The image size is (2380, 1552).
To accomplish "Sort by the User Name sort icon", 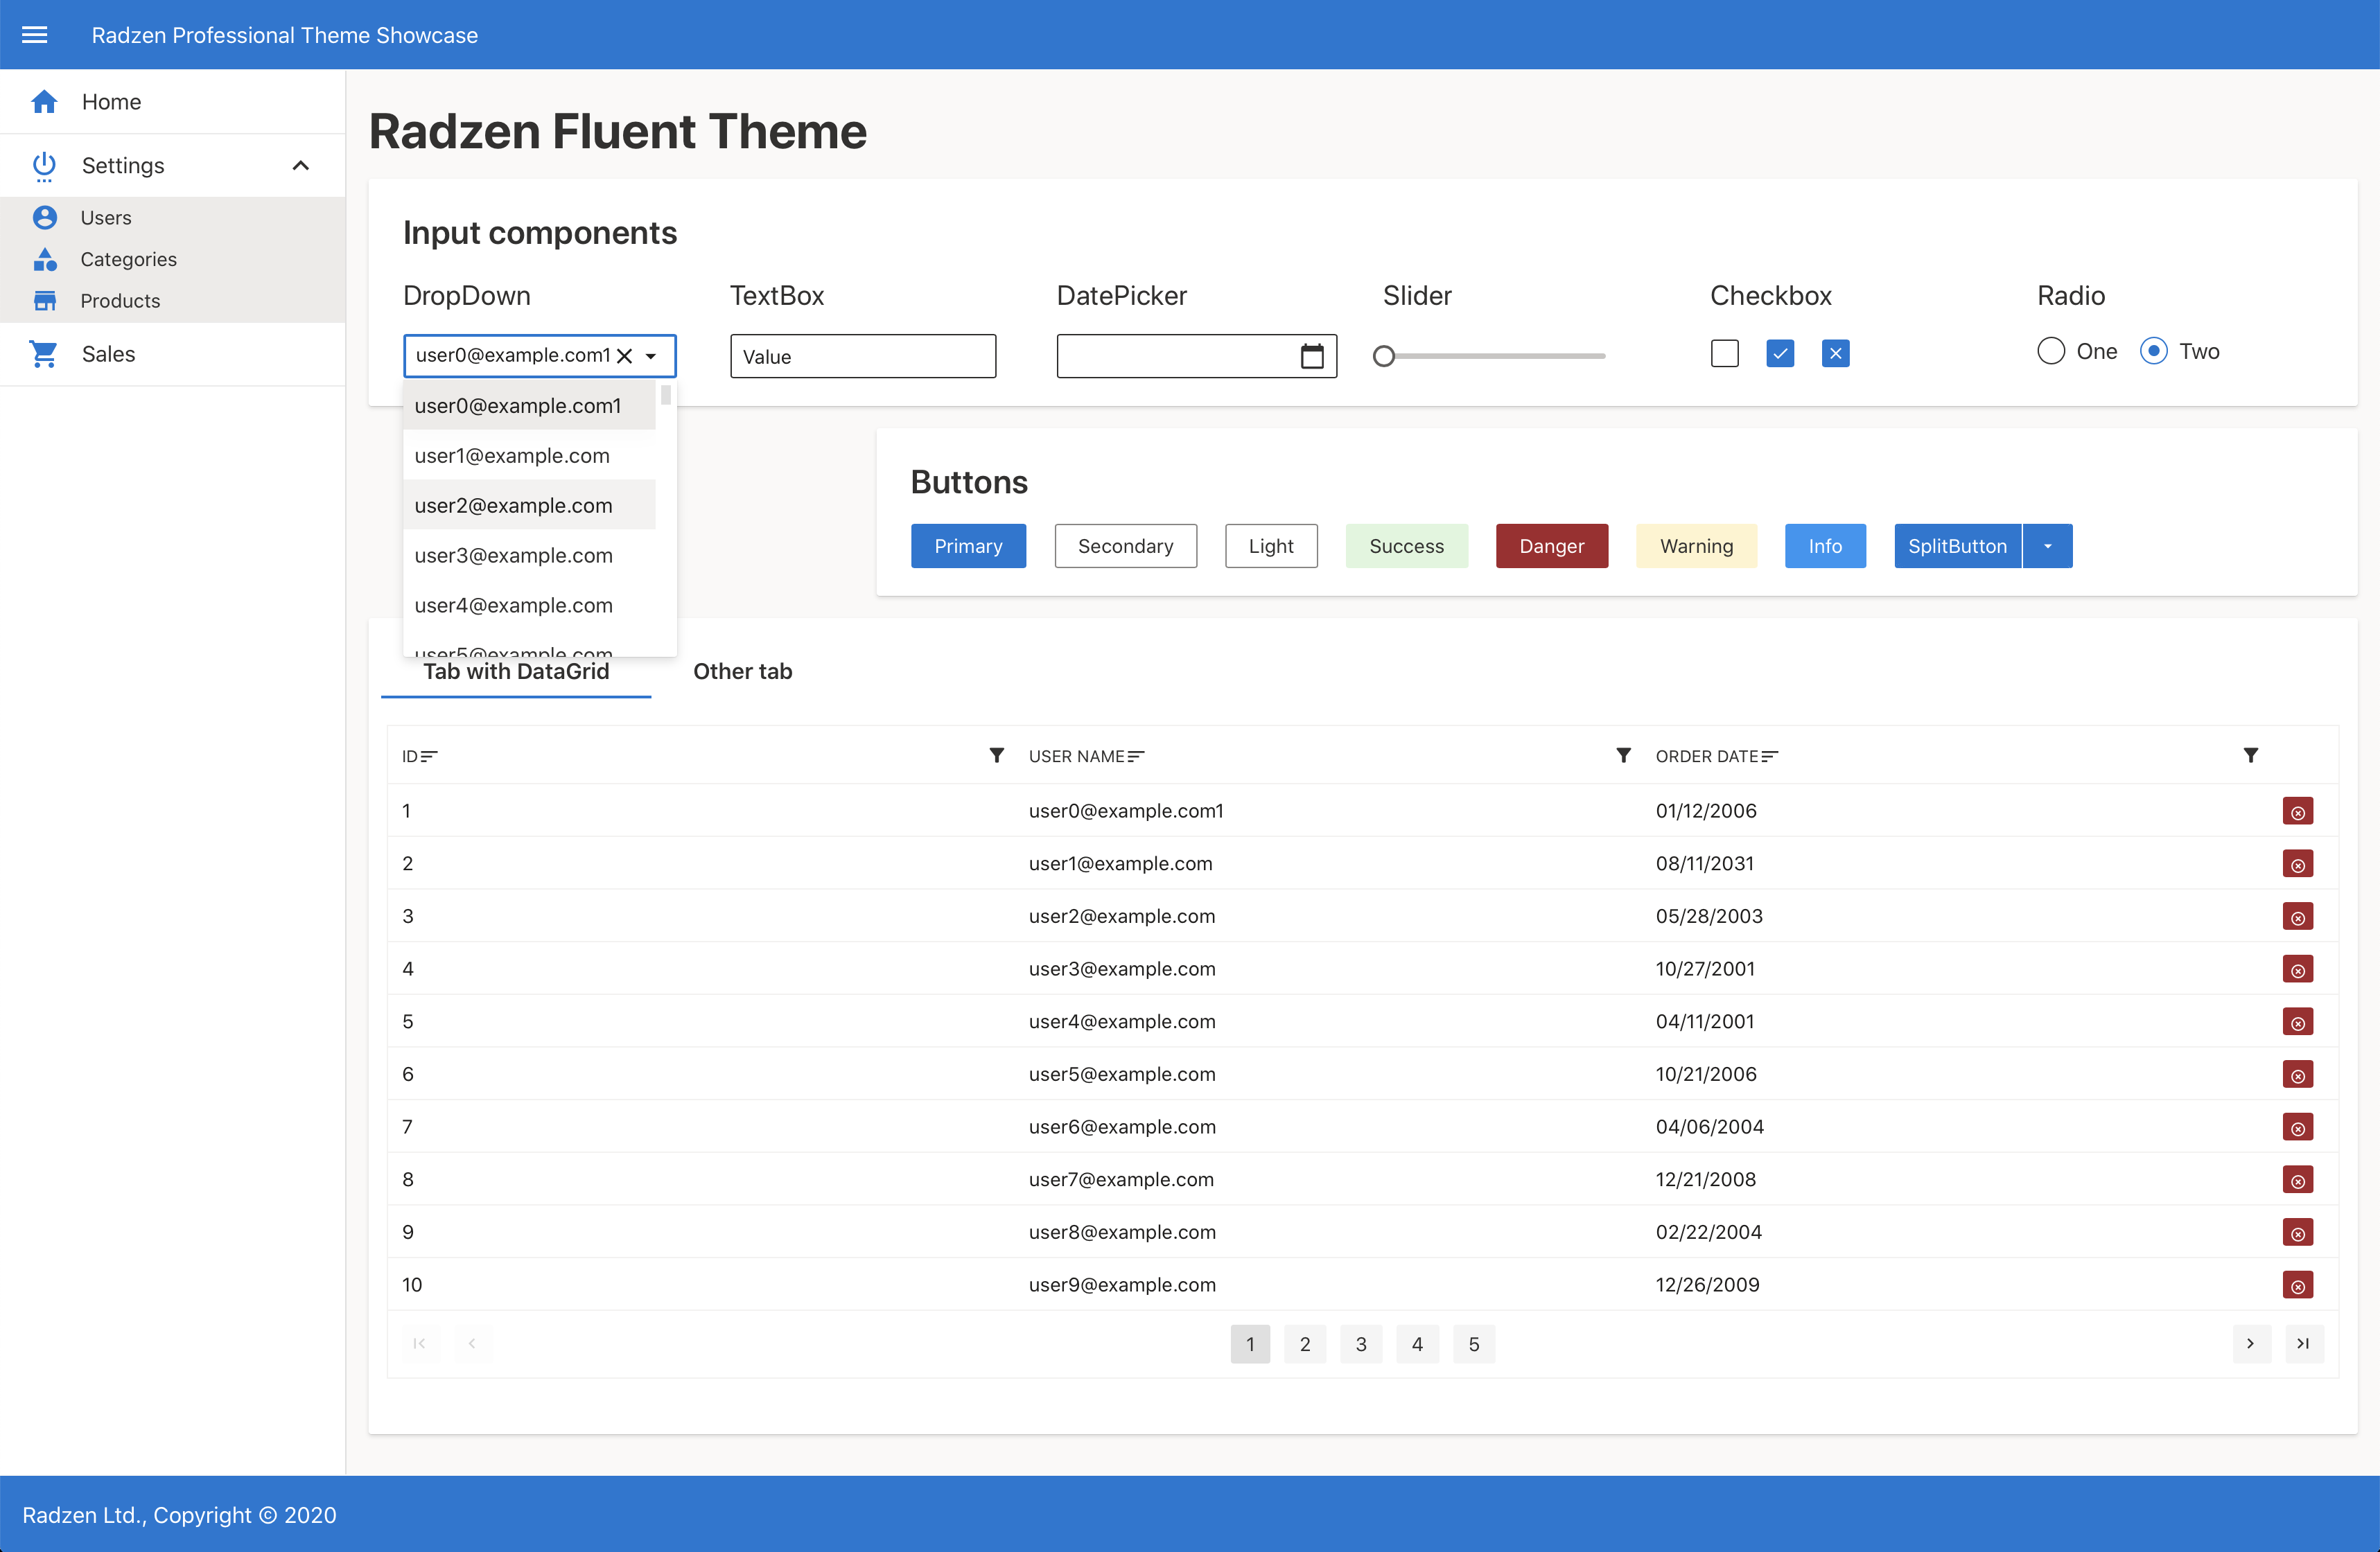I will pos(1136,757).
